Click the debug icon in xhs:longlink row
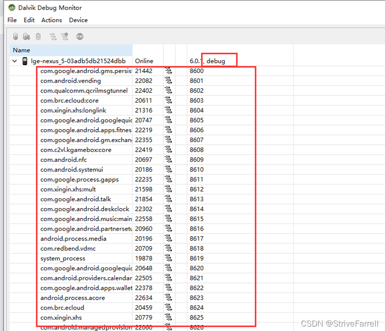The width and height of the screenshot is (385, 331). pyautogui.click(x=168, y=110)
